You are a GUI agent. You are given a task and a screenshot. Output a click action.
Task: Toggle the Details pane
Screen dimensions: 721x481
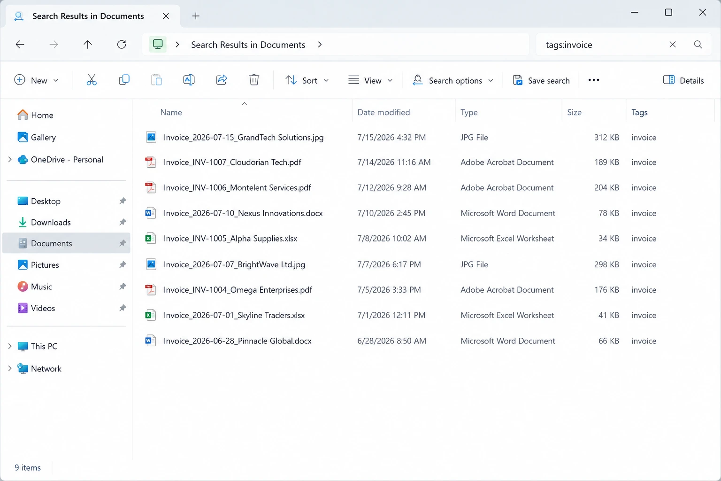point(683,80)
